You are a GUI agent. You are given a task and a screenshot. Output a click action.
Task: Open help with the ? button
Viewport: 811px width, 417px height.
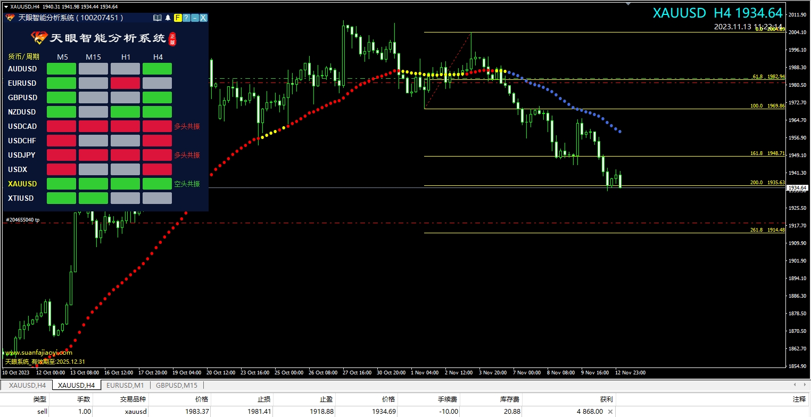186,18
